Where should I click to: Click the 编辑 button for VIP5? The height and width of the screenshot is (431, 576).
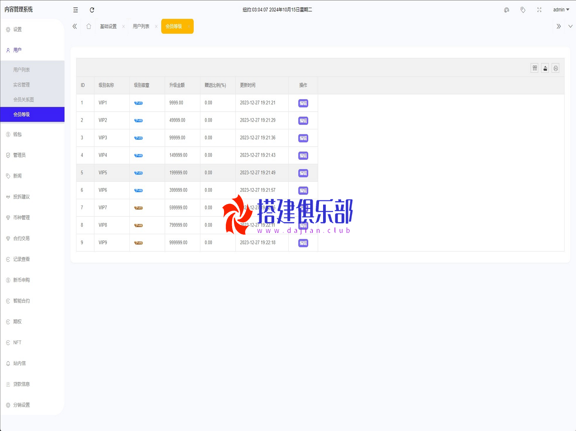(303, 173)
